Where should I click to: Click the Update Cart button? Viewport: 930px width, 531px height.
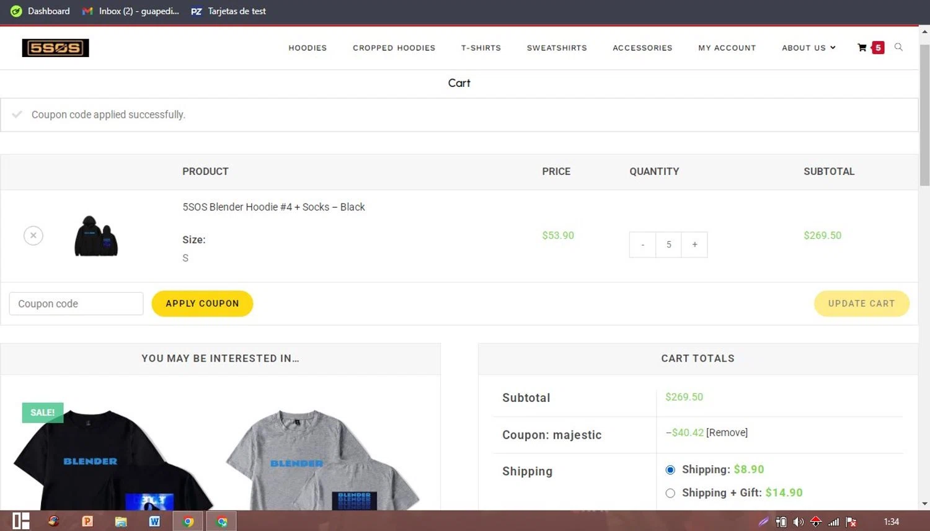[x=861, y=303]
